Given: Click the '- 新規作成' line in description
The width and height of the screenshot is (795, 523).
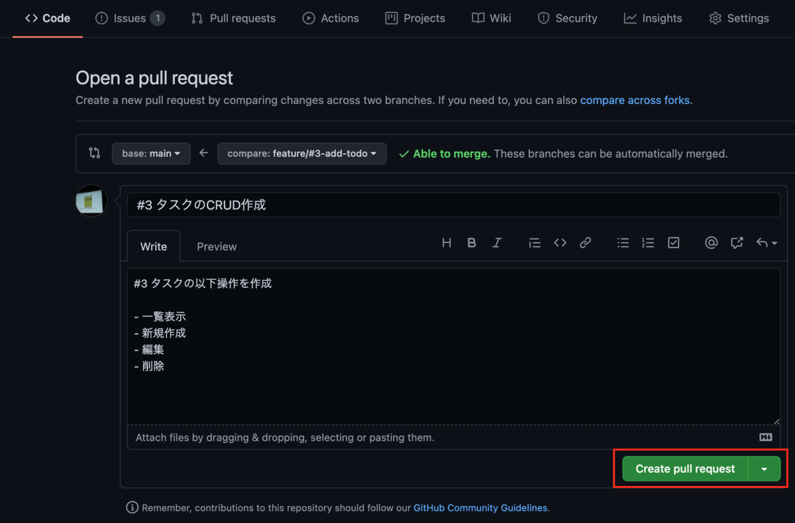Looking at the screenshot, I should pyautogui.click(x=160, y=333).
